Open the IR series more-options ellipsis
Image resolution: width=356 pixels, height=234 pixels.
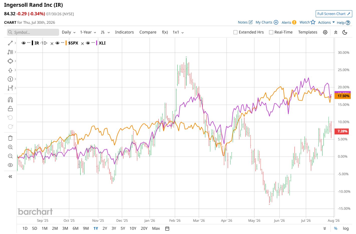pyautogui.click(x=29, y=43)
